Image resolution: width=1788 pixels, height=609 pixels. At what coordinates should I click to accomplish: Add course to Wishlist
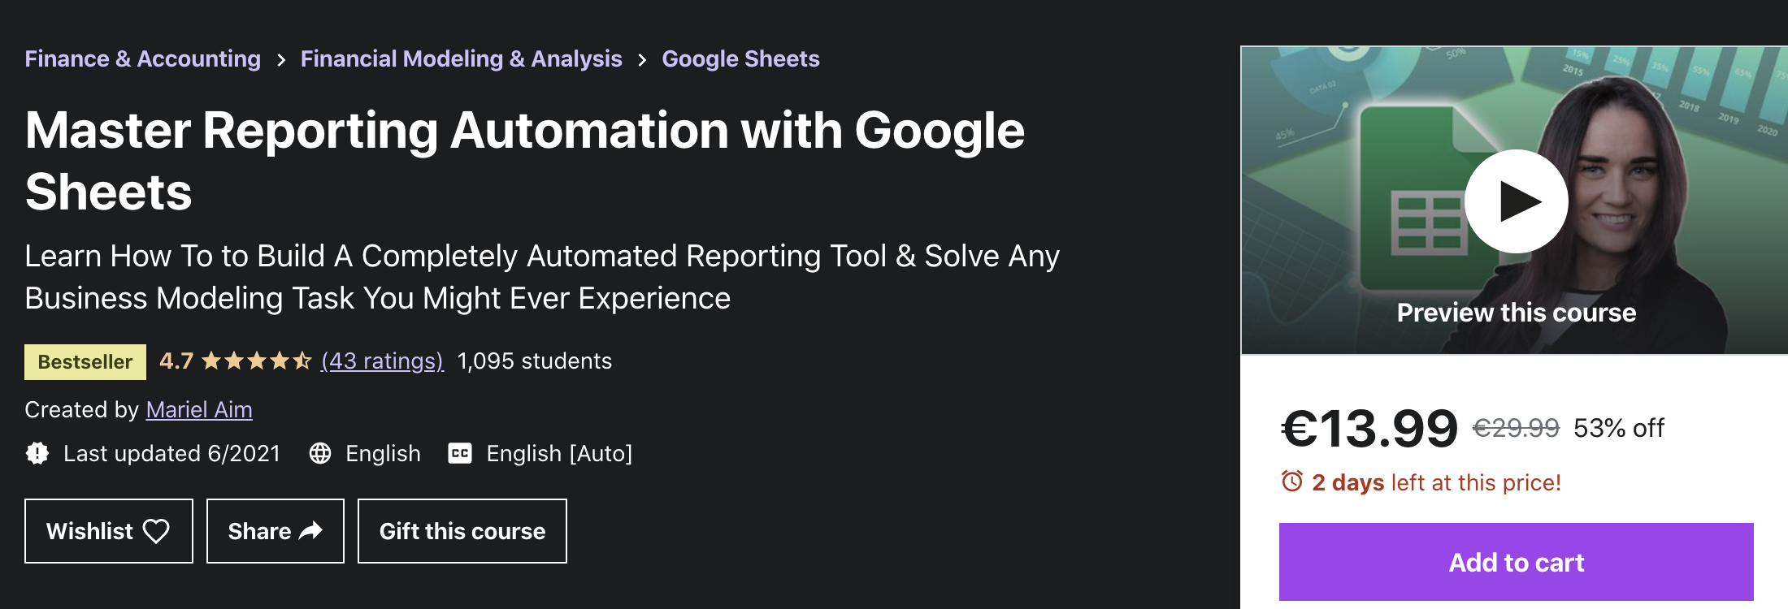coord(109,531)
